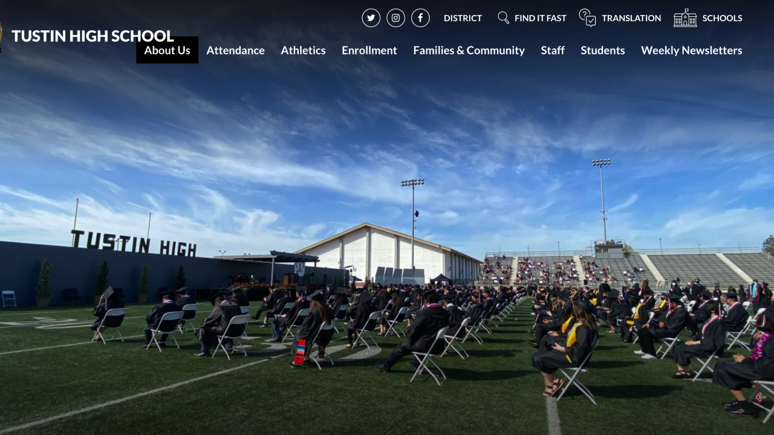Screen dimensions: 774x435
Task: Open the Athletics menu
Action: coord(303,50)
